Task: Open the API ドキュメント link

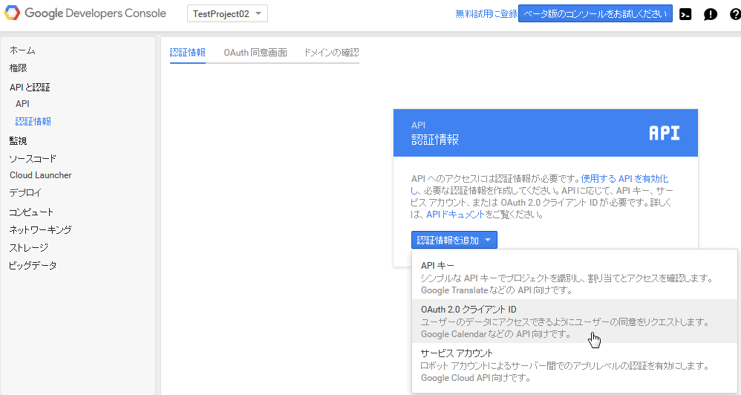Action: pyautogui.click(x=456, y=215)
